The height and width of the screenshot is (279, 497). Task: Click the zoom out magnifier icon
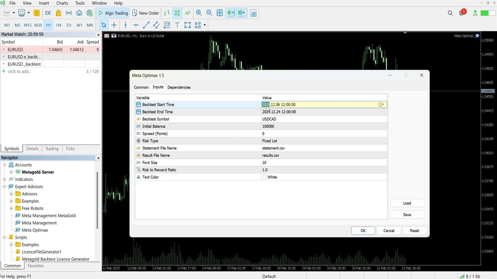pyautogui.click(x=209, y=13)
